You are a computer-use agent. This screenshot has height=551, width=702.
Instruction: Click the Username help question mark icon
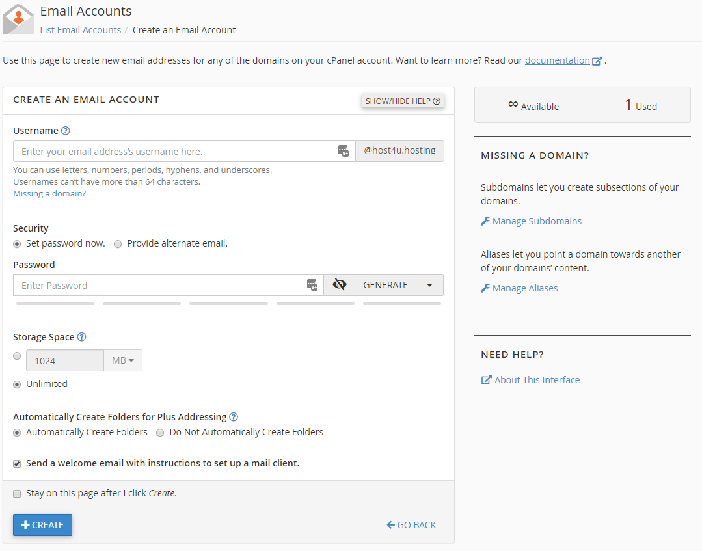click(65, 130)
